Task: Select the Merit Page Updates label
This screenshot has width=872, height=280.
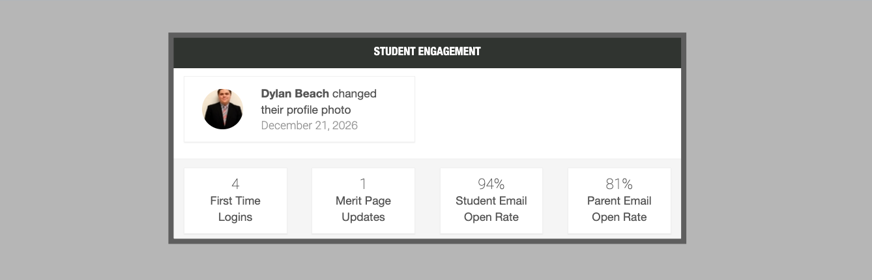Action: point(363,209)
